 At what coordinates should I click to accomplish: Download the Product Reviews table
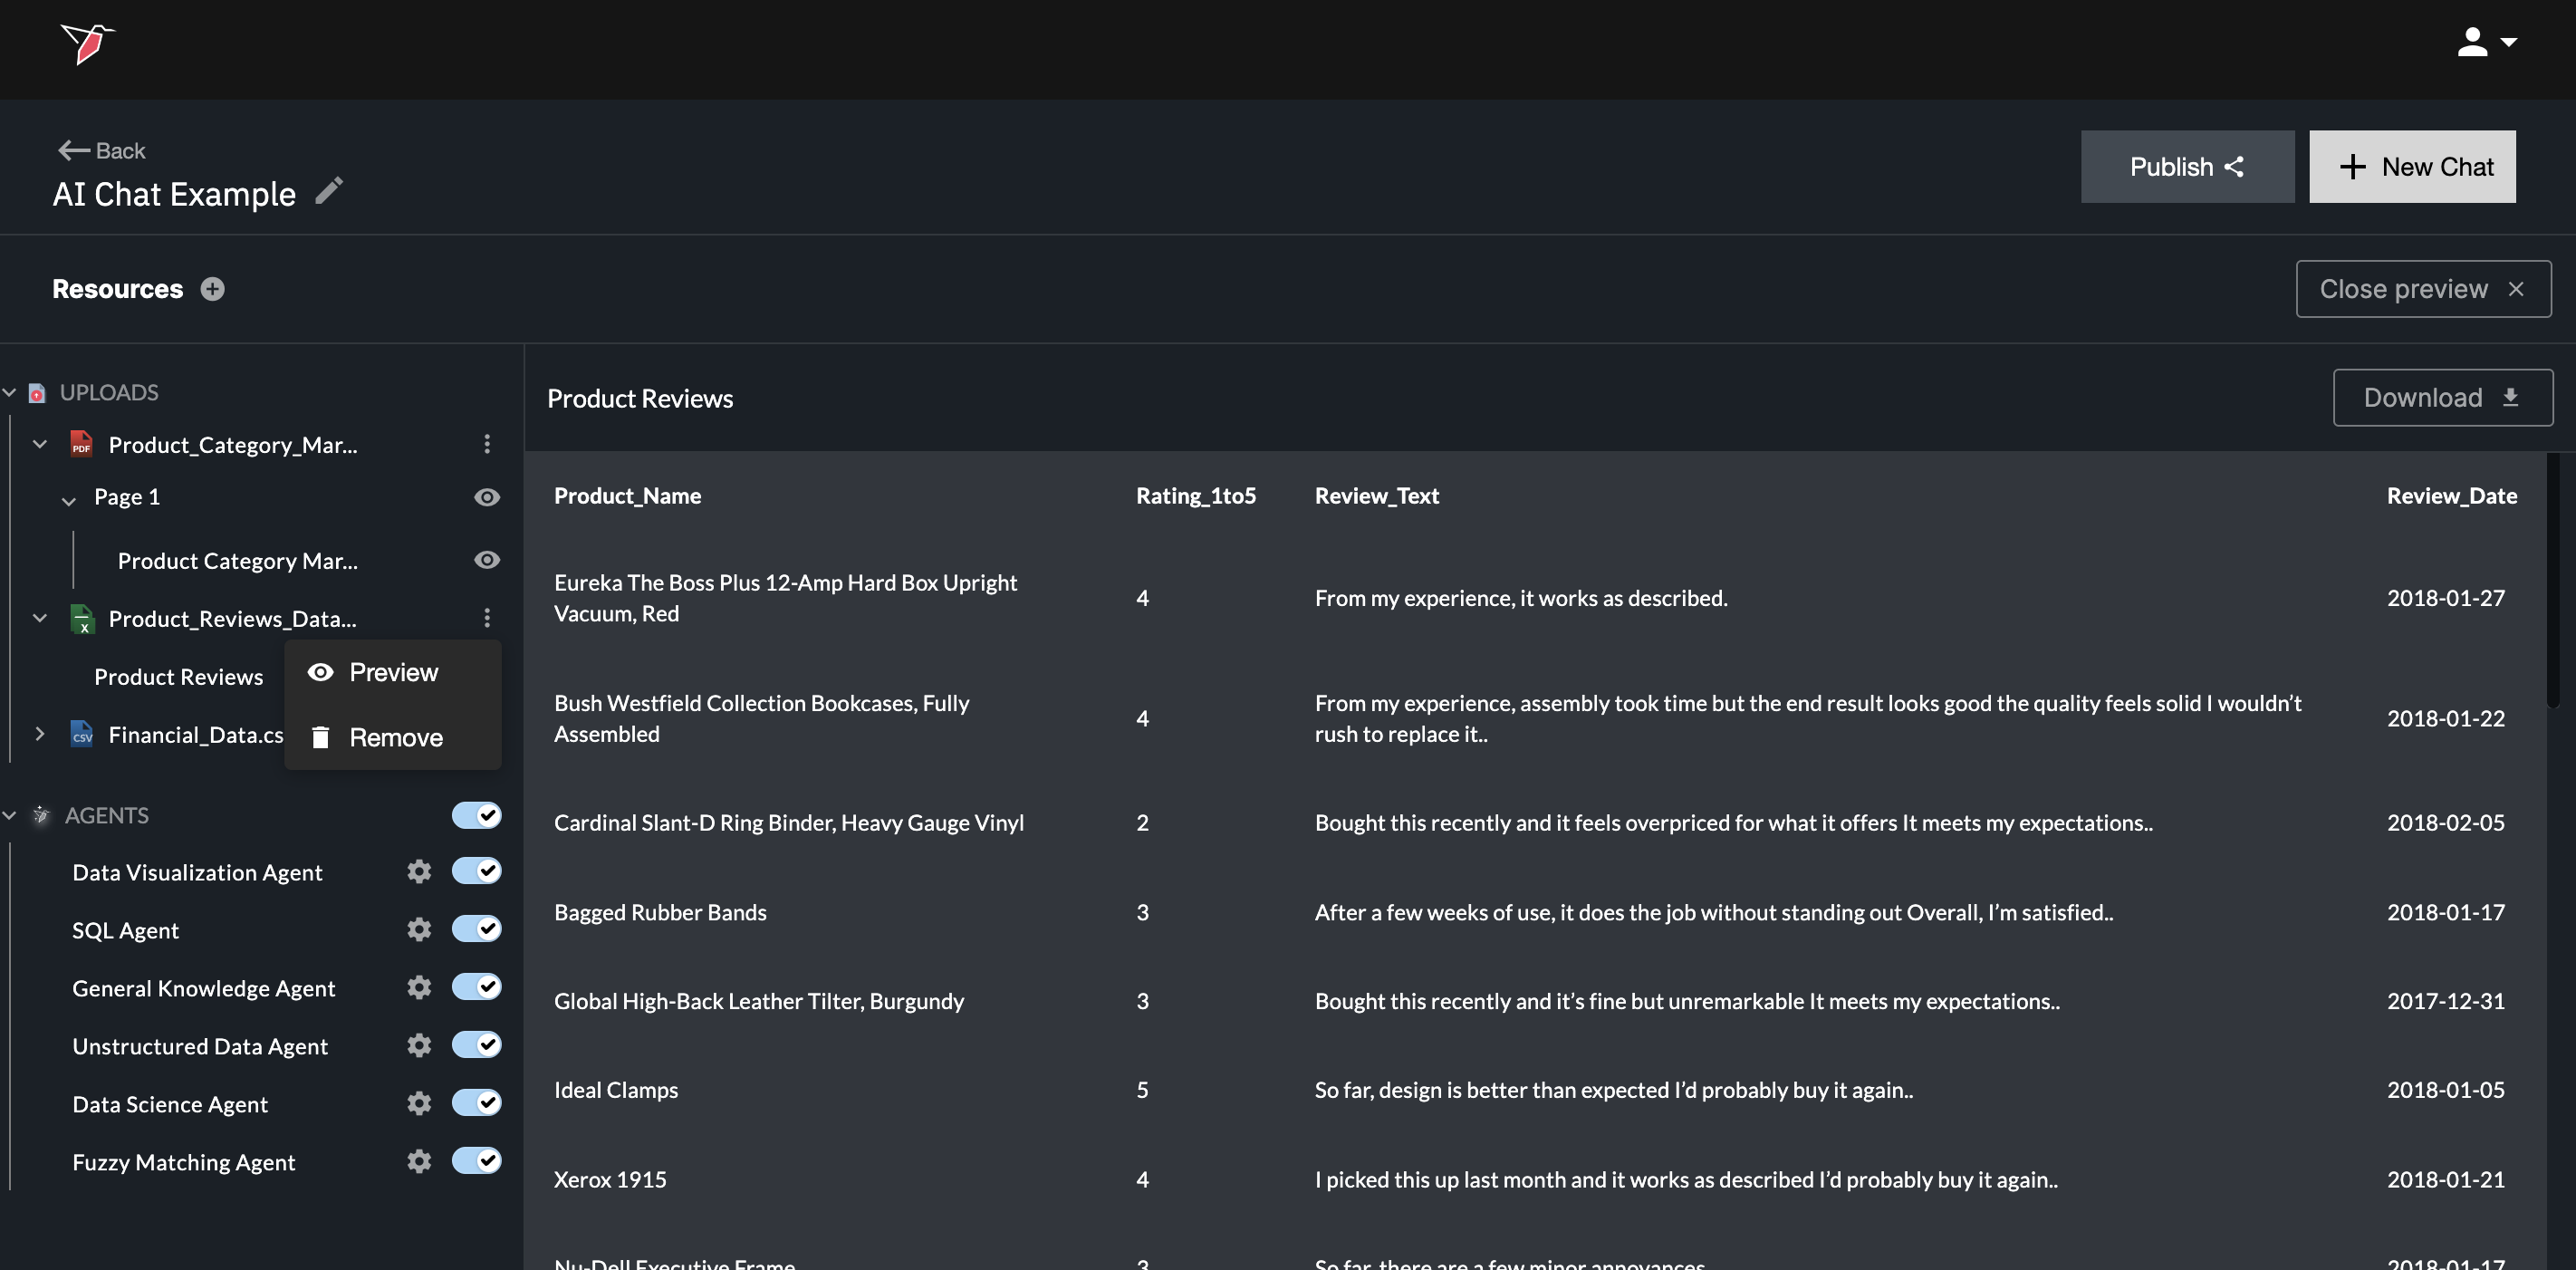click(2442, 398)
